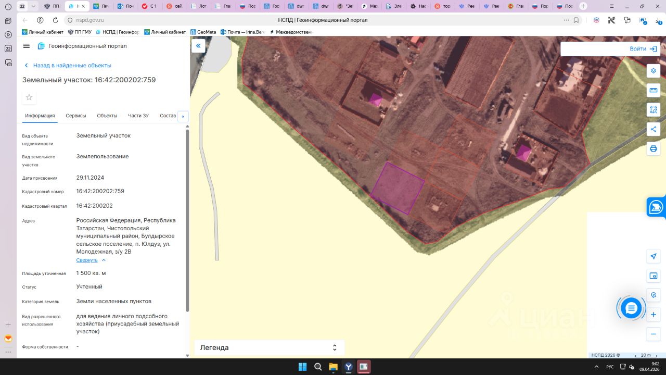Image resolution: width=666 pixels, height=375 pixels.
Task: Click the Землепользование value
Action: (103, 156)
